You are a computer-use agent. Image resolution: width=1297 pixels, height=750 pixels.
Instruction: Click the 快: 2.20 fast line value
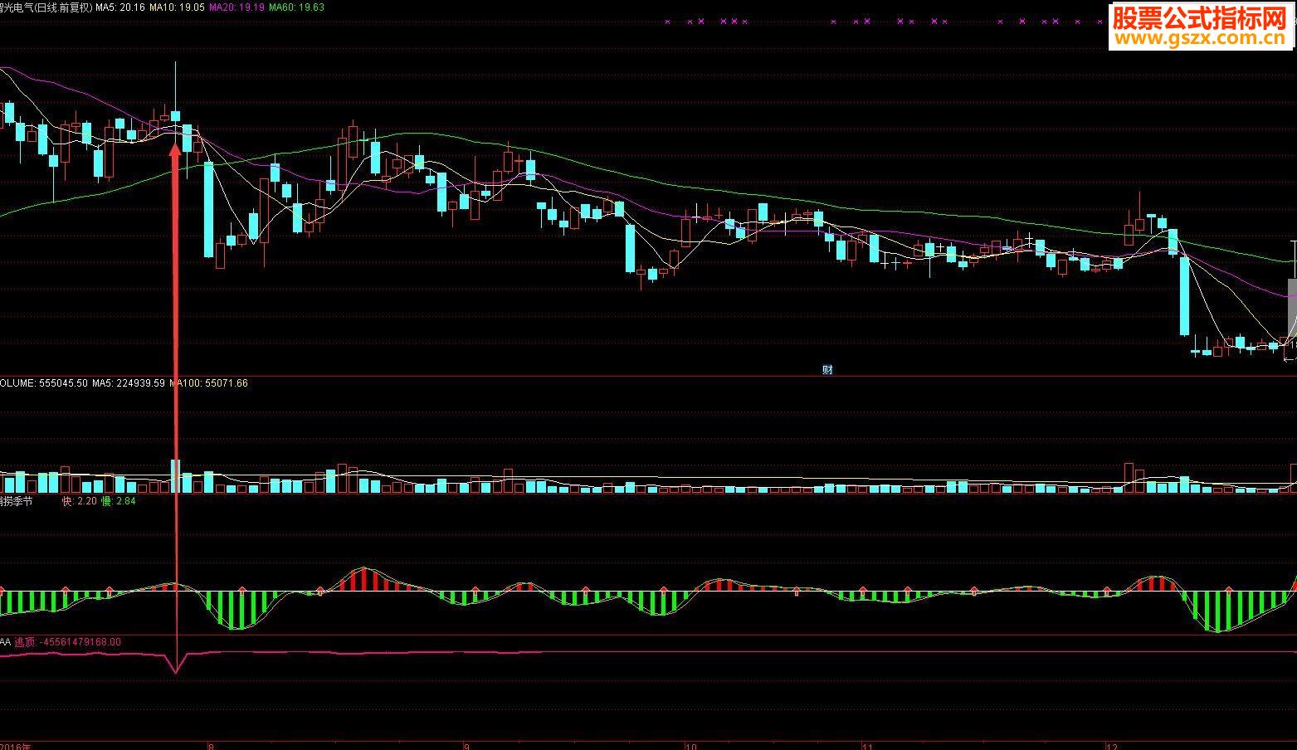click(x=80, y=501)
